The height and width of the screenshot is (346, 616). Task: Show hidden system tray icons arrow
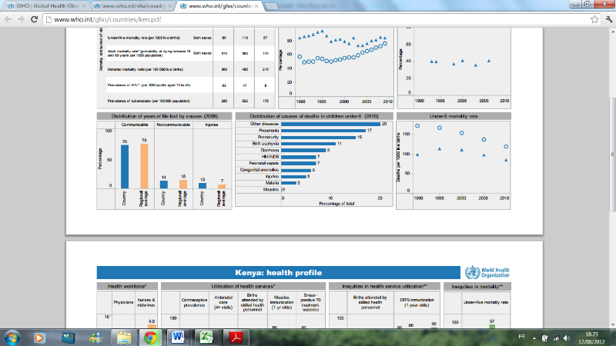(534, 338)
